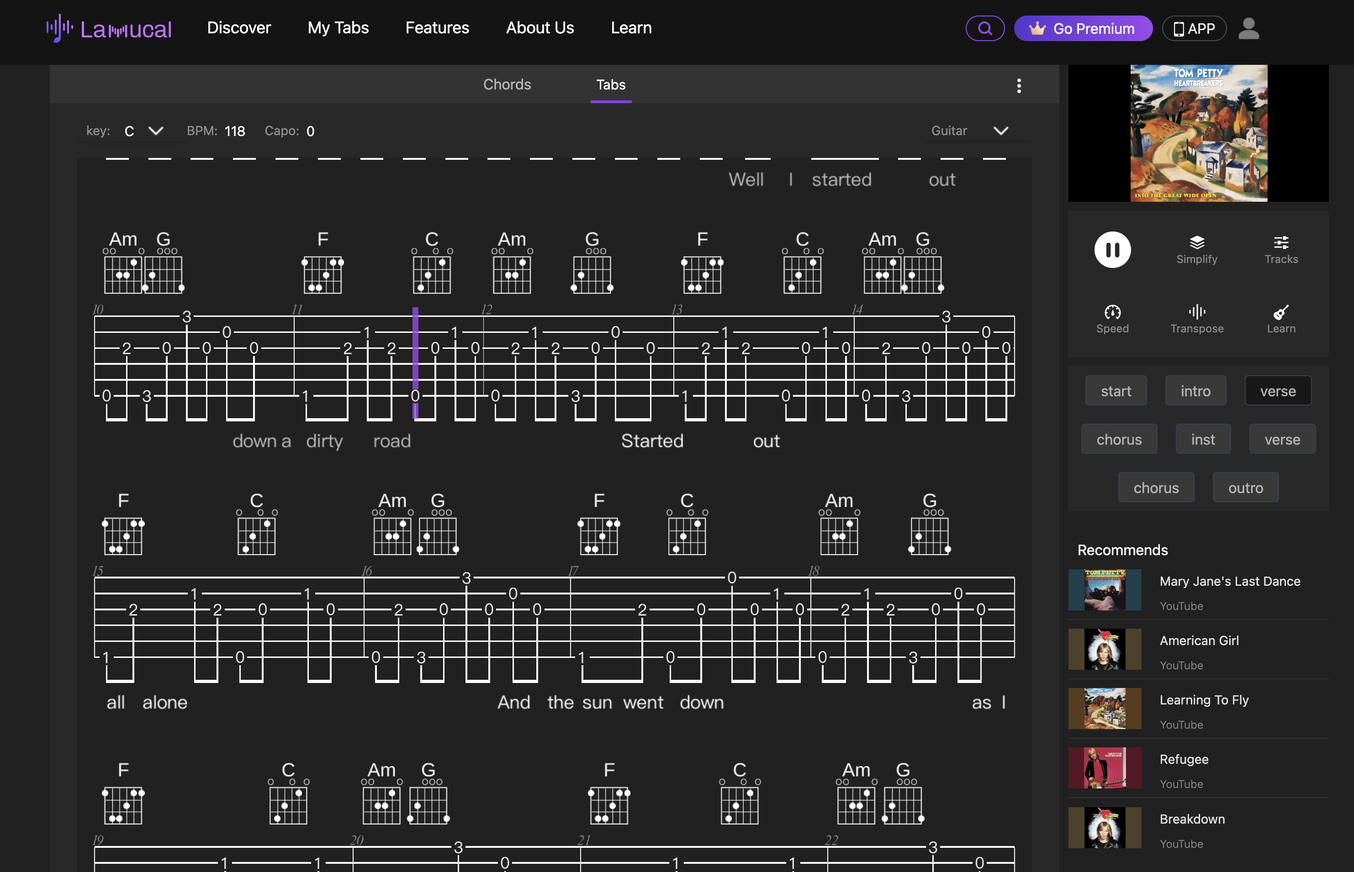
Task: Jump to the outro section
Action: pos(1245,488)
